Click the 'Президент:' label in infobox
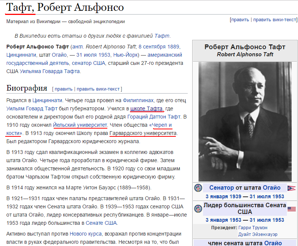The image size is (298, 246). 224,228
